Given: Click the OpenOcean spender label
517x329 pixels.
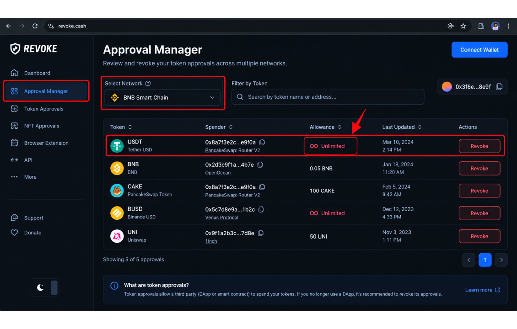Looking at the screenshot, I should pyautogui.click(x=218, y=173).
